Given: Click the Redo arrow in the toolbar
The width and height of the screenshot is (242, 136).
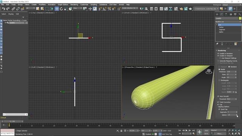Looking at the screenshot, I should coord(8,9).
